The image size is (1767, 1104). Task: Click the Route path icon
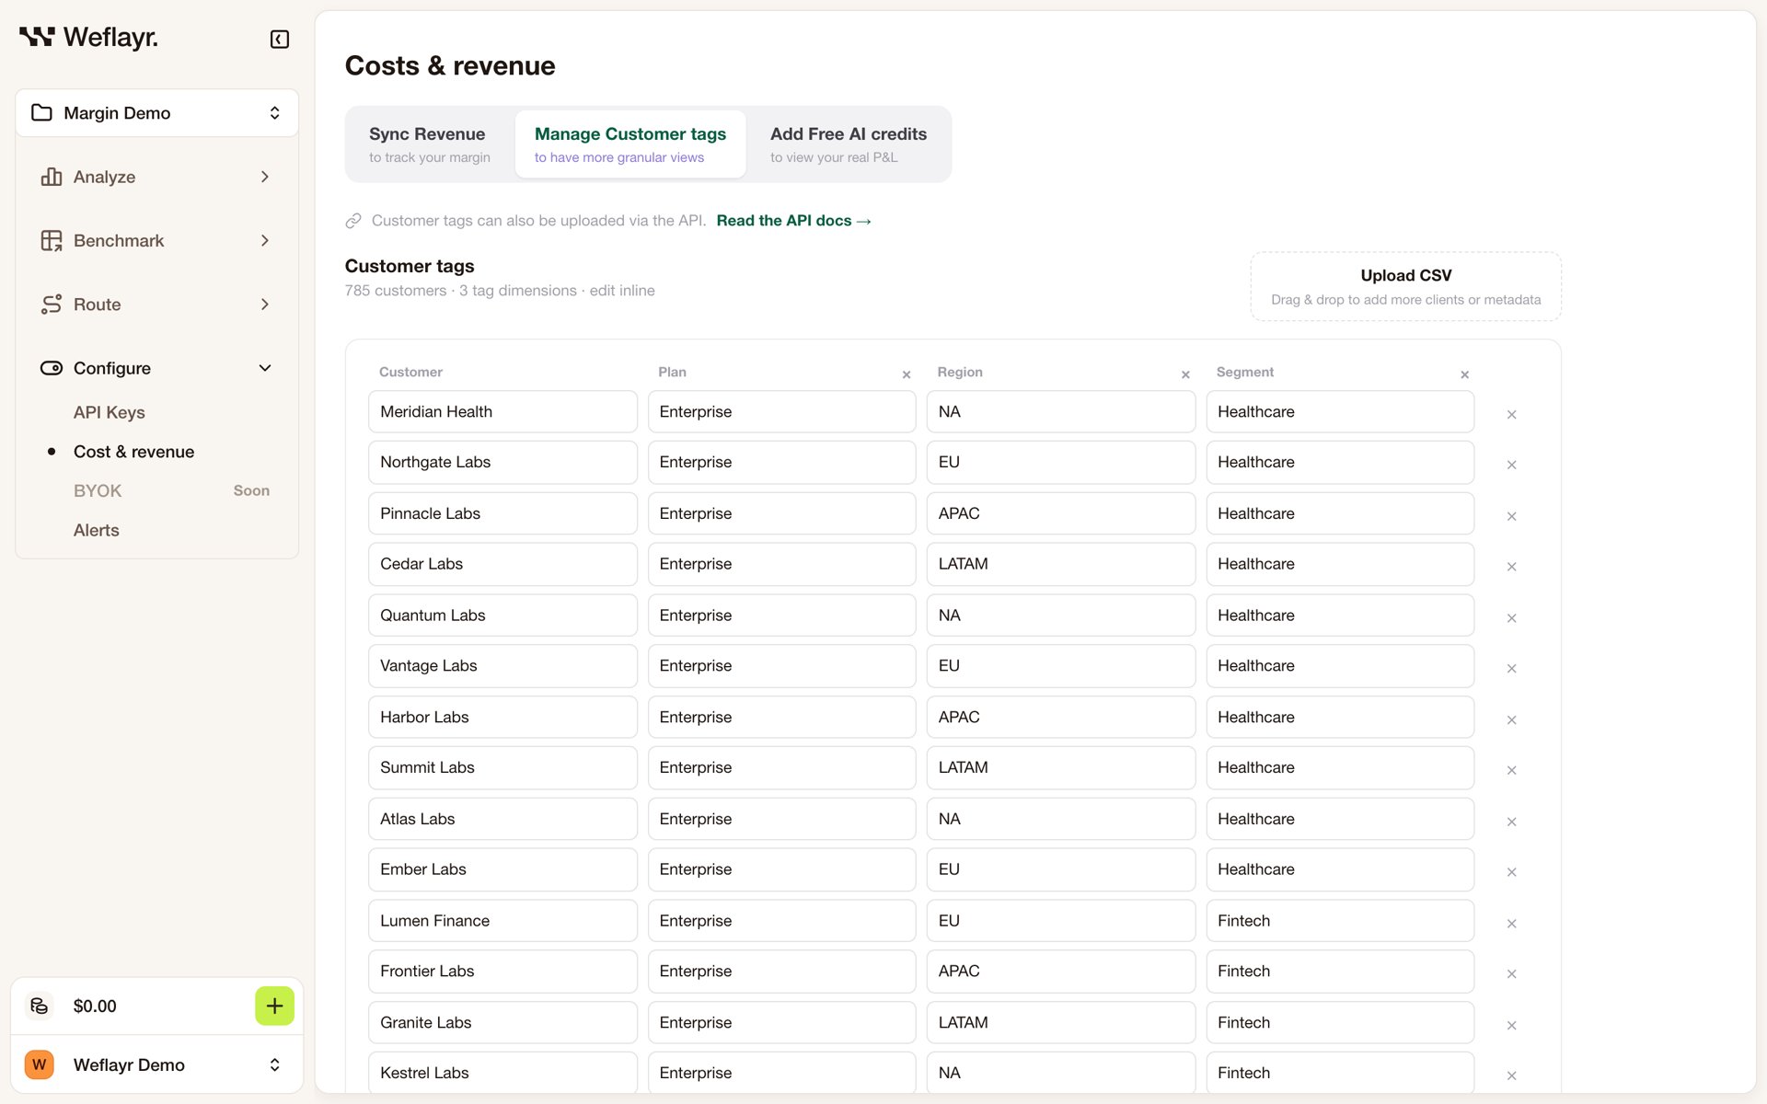tap(52, 305)
